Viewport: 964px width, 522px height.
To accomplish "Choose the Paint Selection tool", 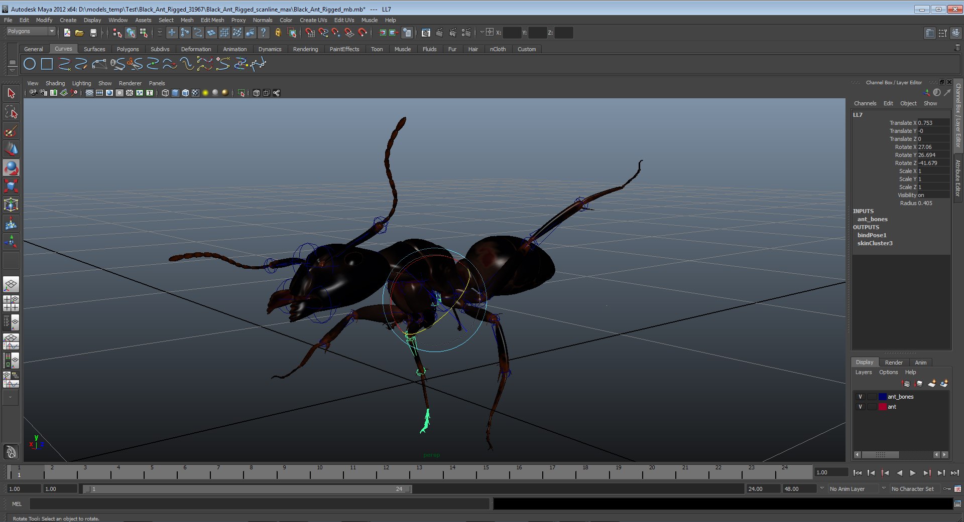I will coord(11,131).
